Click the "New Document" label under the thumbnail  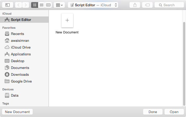(x=67, y=32)
